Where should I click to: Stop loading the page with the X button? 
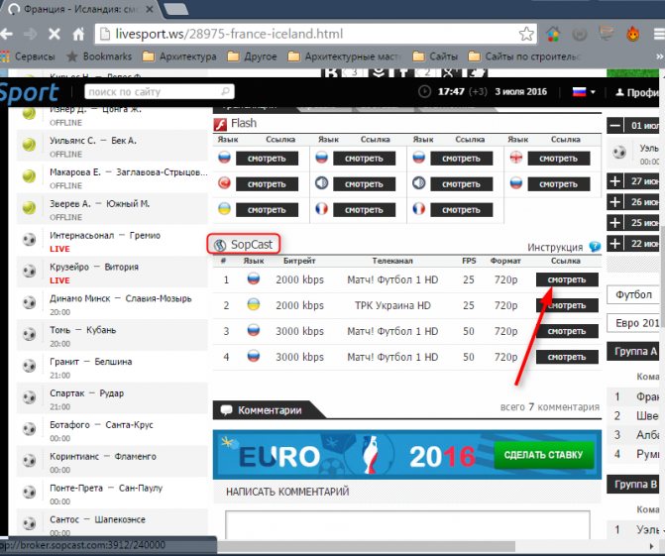pyautogui.click(x=55, y=34)
